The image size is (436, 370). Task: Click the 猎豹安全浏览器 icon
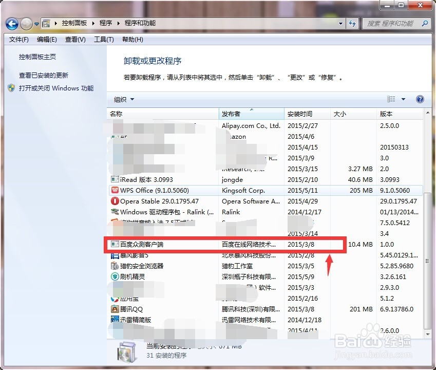coord(115,266)
